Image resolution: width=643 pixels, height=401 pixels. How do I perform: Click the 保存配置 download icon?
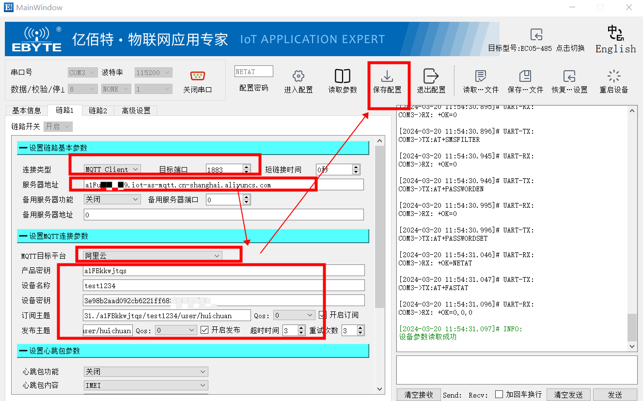(x=387, y=77)
